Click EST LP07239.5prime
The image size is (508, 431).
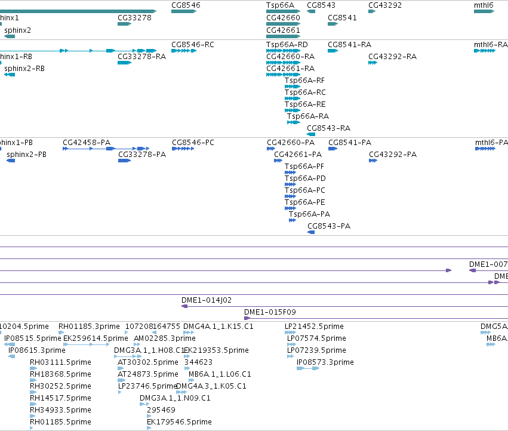point(290,356)
